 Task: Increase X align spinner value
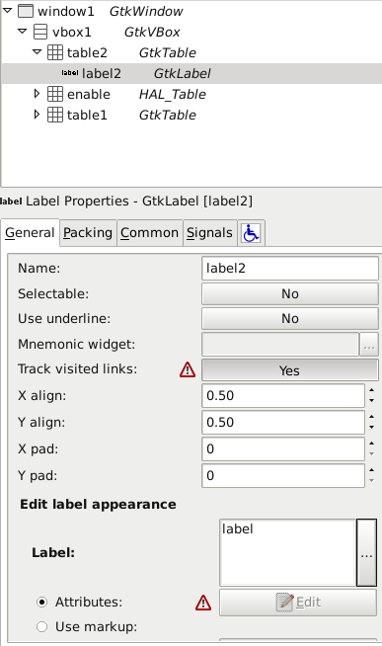point(372,390)
